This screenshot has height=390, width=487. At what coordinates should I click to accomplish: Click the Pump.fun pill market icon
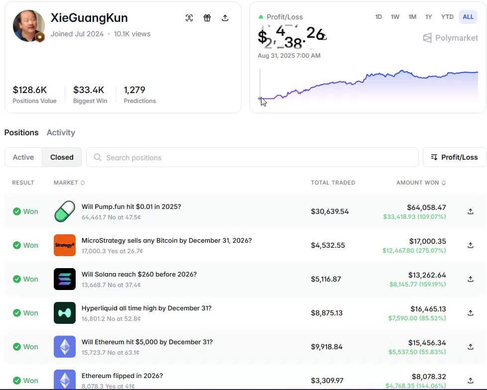(x=65, y=211)
